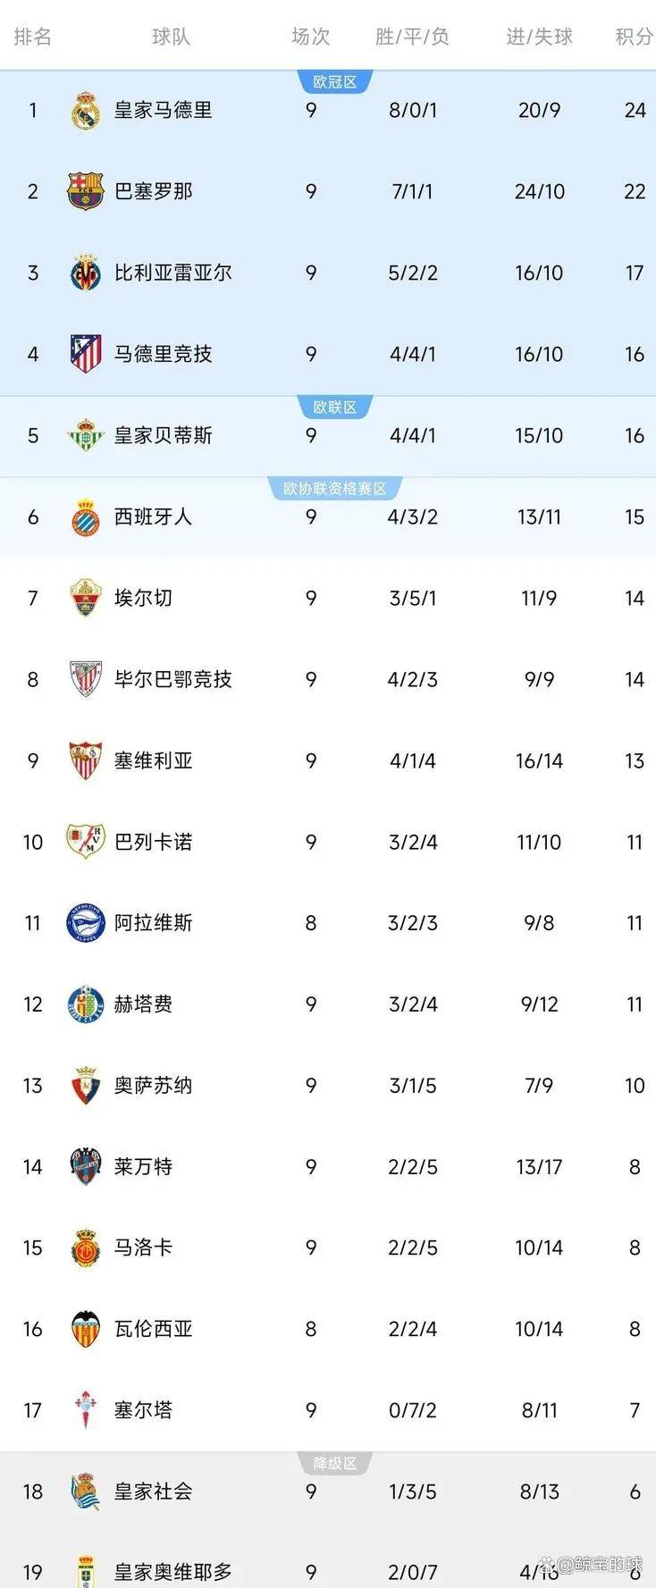Select the 排名 column header
This screenshot has height=1588, width=656.
(32, 37)
